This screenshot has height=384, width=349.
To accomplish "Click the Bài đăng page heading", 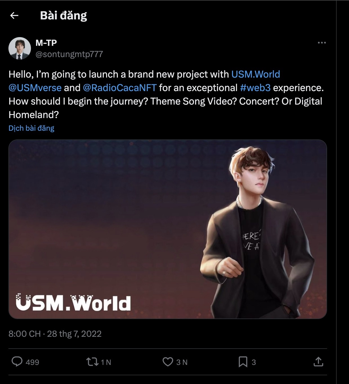I will pos(64,16).
